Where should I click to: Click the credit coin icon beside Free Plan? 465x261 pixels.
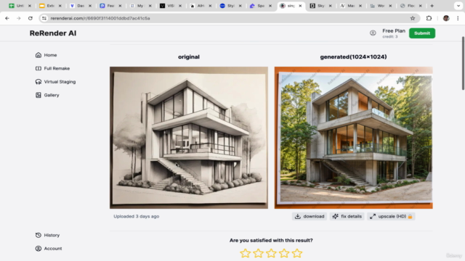point(373,33)
